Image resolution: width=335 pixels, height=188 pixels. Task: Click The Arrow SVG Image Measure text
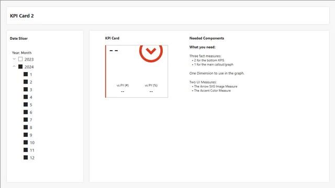tap(216, 86)
